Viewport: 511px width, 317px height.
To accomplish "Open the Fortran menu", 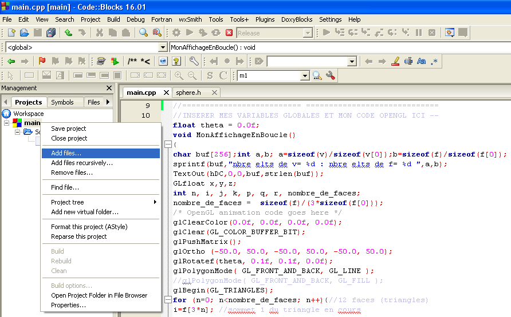I will pos(162,19).
